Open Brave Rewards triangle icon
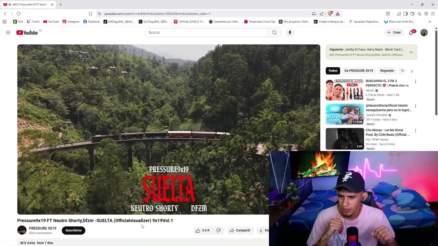 (x=337, y=14)
